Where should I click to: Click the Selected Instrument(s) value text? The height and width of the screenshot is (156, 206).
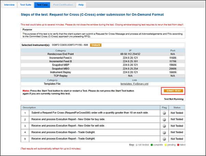point(68,45)
